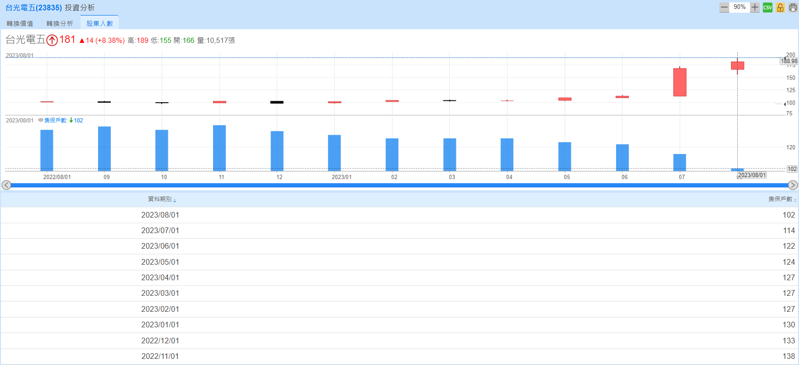The width and height of the screenshot is (799, 365).
Task: Click the 2023/07 red candlestick
Action: [679, 82]
